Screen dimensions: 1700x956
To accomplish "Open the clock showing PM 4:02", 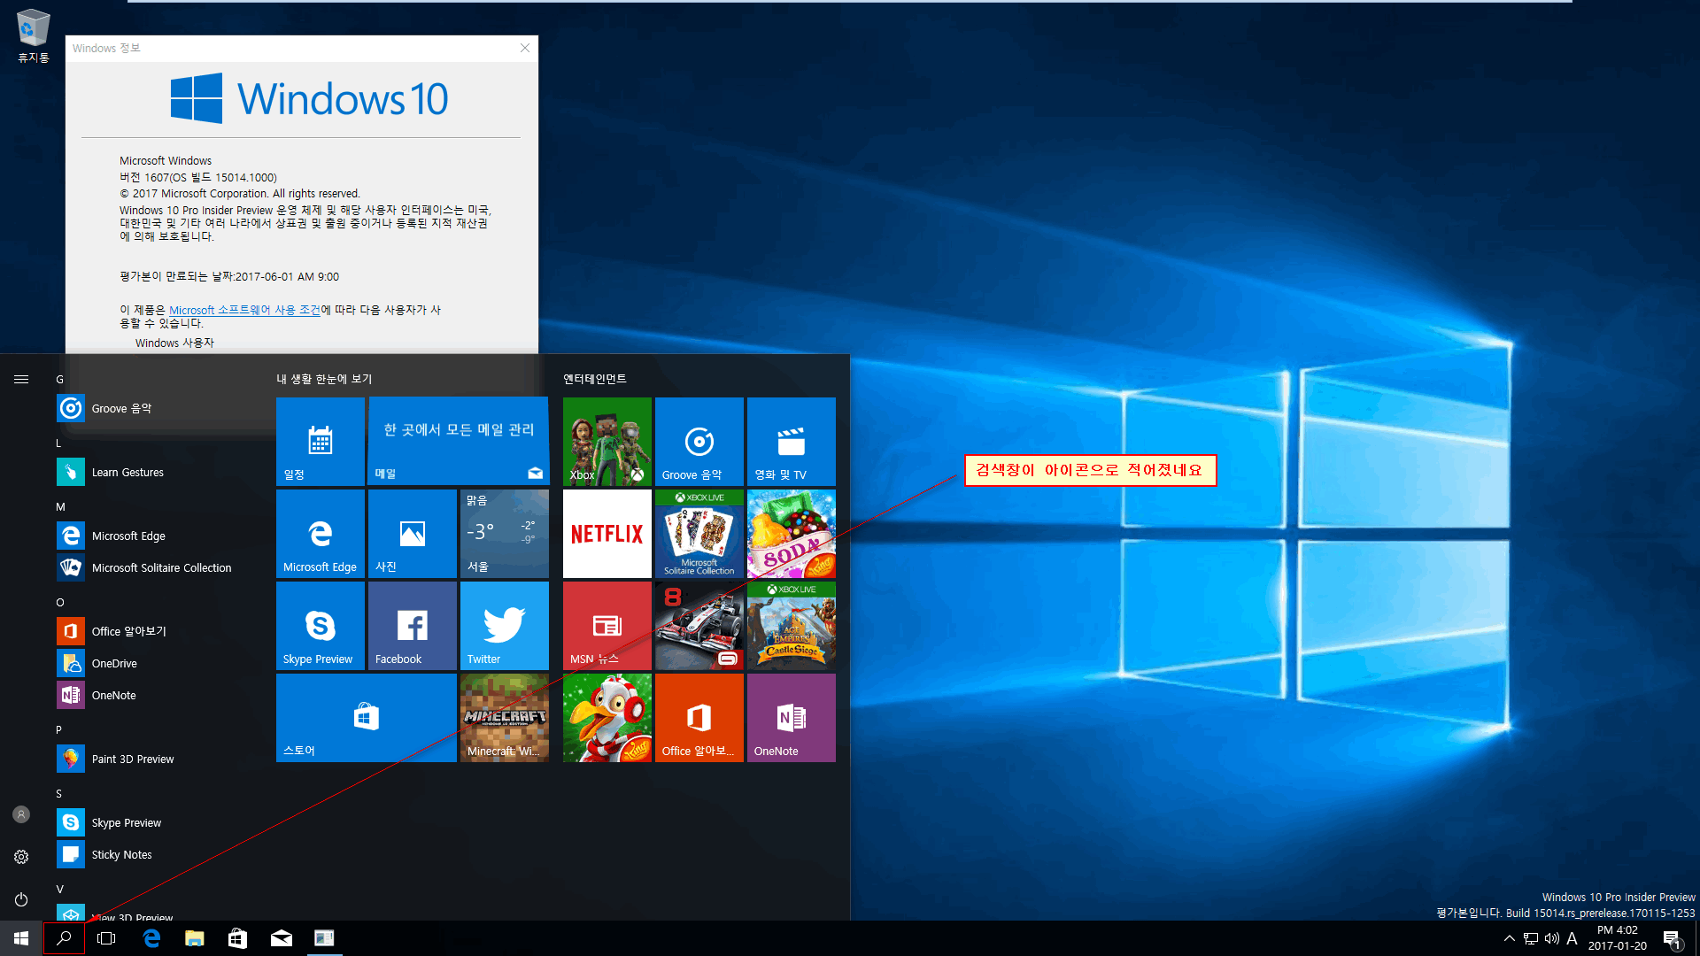I will click(x=1618, y=938).
